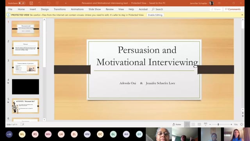Viewport: 250px width, 141px height.
Task: Start slideshow from beginning icon in title bar
Action: click(57, 3)
